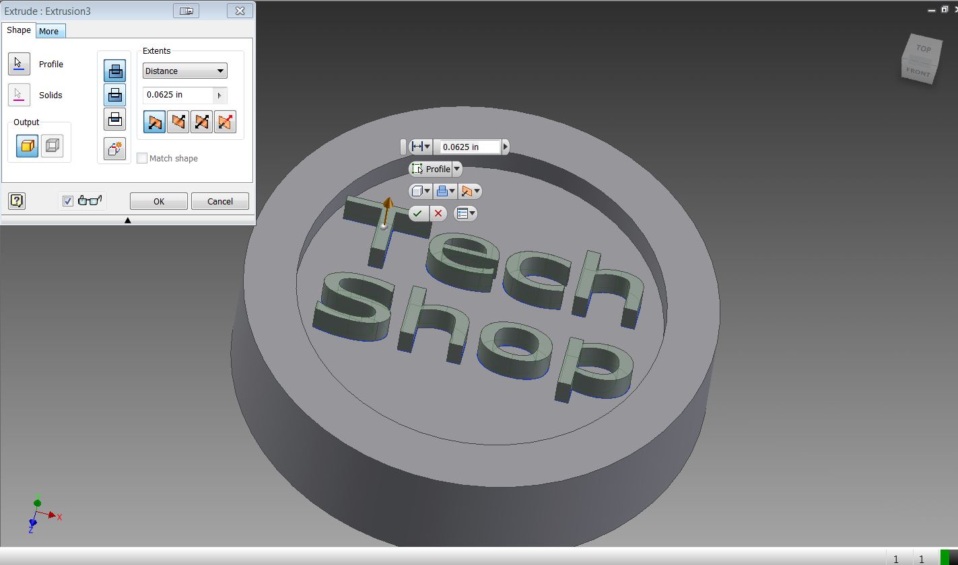Click the 'Solids' label text

pyautogui.click(x=50, y=95)
